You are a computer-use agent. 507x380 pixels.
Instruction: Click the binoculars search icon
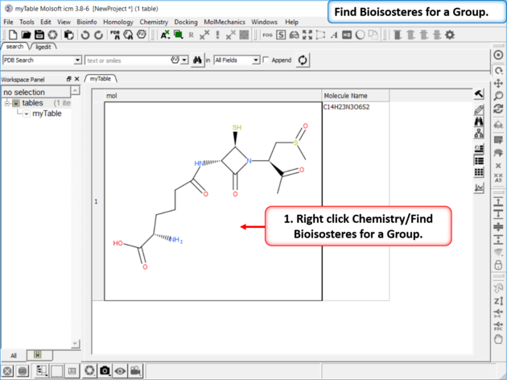(197, 60)
